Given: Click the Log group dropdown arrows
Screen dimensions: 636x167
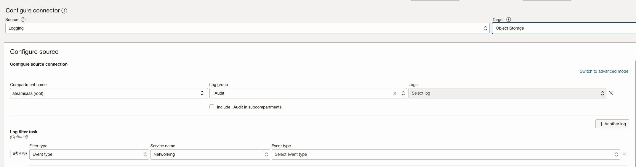Looking at the screenshot, I should point(403,93).
